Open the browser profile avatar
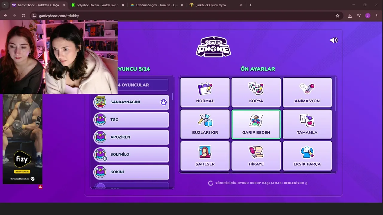383x215 pixels. coord(368,16)
